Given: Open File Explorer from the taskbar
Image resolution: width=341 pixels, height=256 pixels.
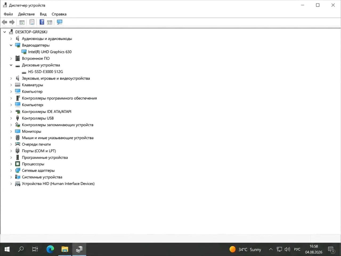Looking at the screenshot, I should (65, 249).
